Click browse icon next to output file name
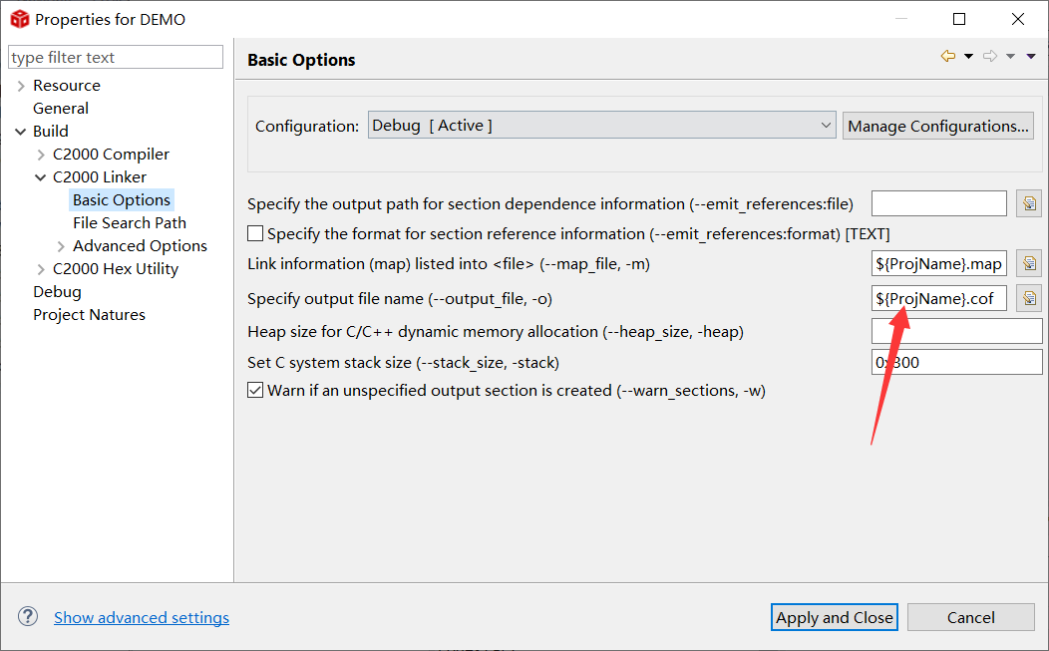The height and width of the screenshot is (651, 1049). pos(1029,298)
